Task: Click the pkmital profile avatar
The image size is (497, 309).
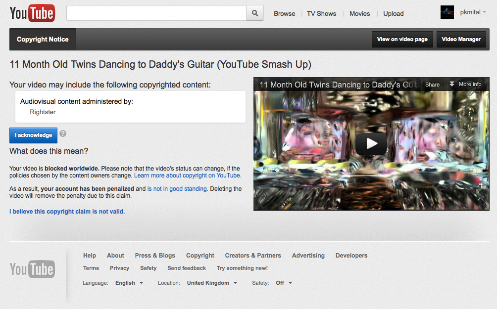Action: 447,12
